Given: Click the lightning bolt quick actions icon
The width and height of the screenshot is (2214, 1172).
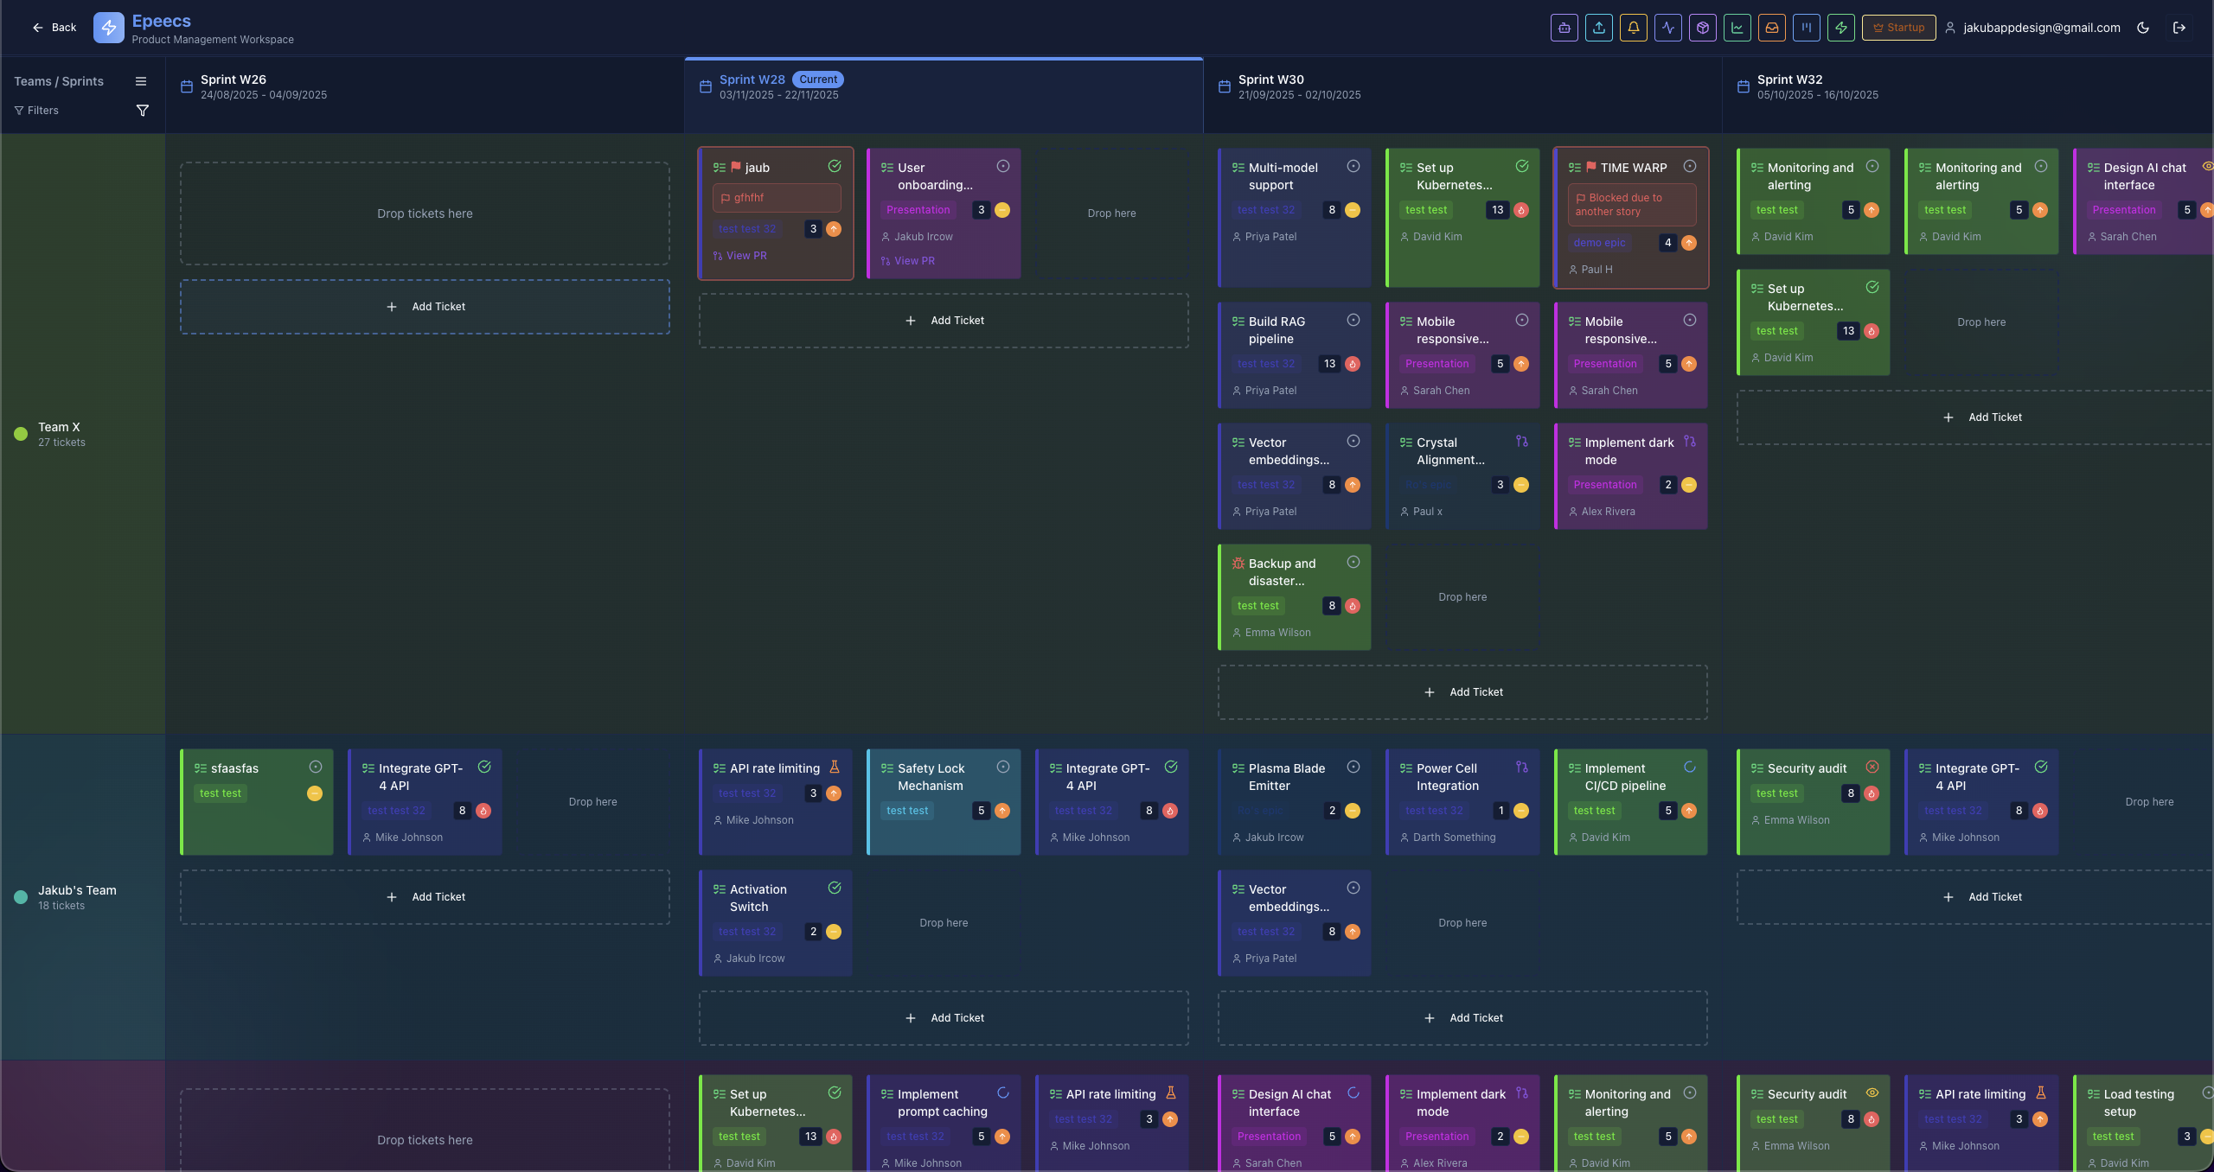Looking at the screenshot, I should coord(1842,28).
